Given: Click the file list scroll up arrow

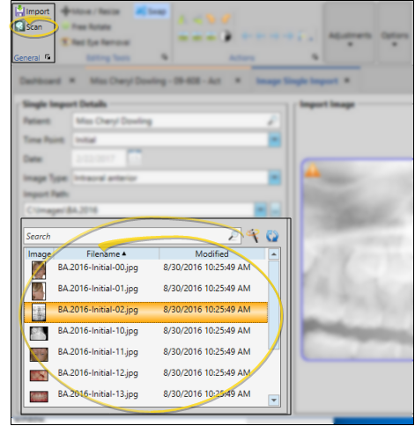Looking at the screenshot, I should pyautogui.click(x=274, y=254).
